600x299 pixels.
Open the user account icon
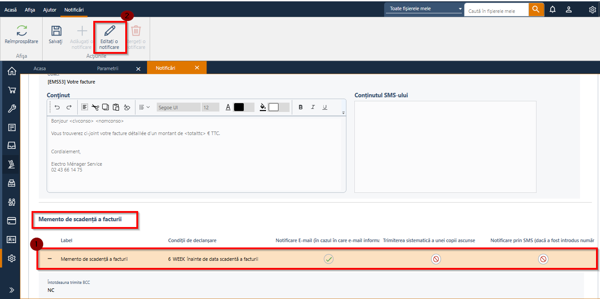(x=568, y=9)
